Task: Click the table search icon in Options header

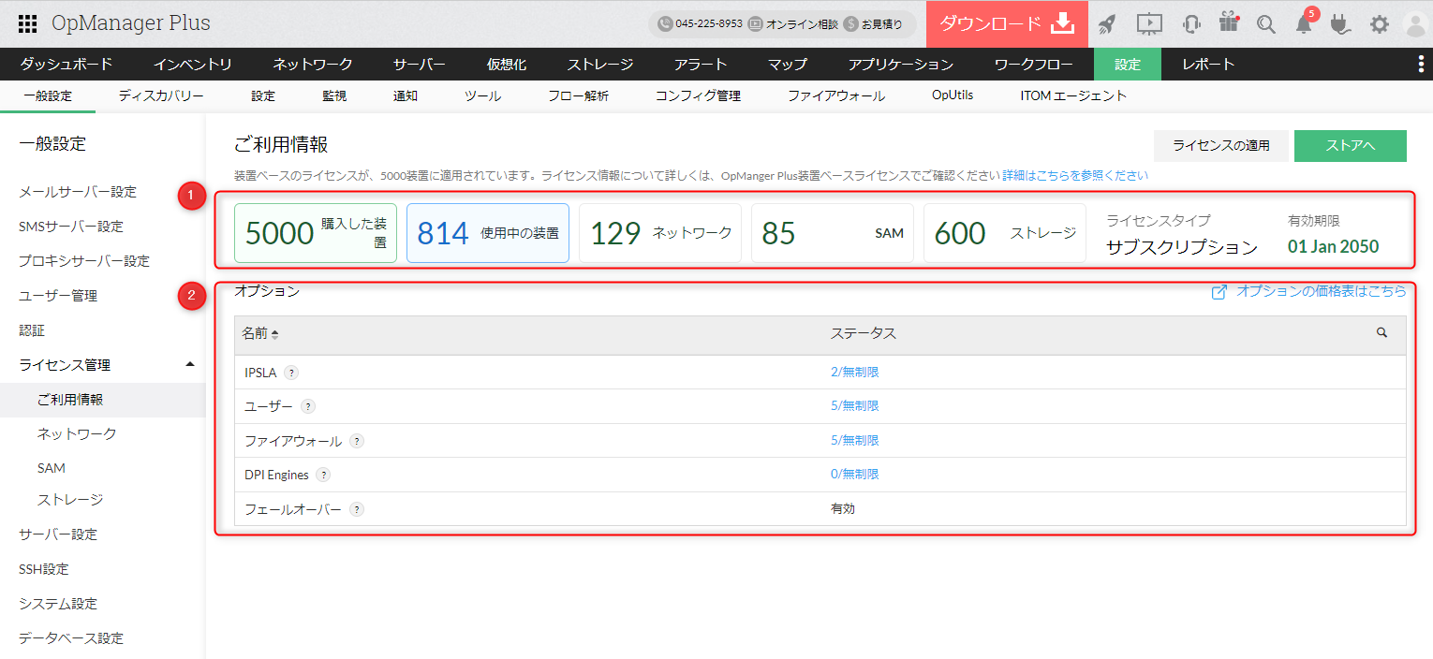Action: [x=1381, y=332]
